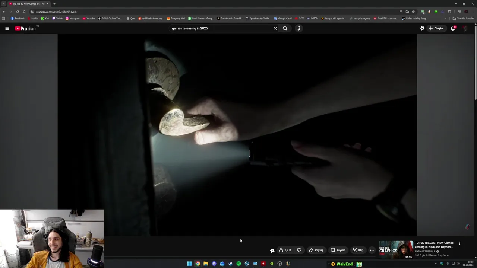This screenshot has width=477, height=268.
Task: Like the video with 8,2 B
Action: (x=285, y=250)
